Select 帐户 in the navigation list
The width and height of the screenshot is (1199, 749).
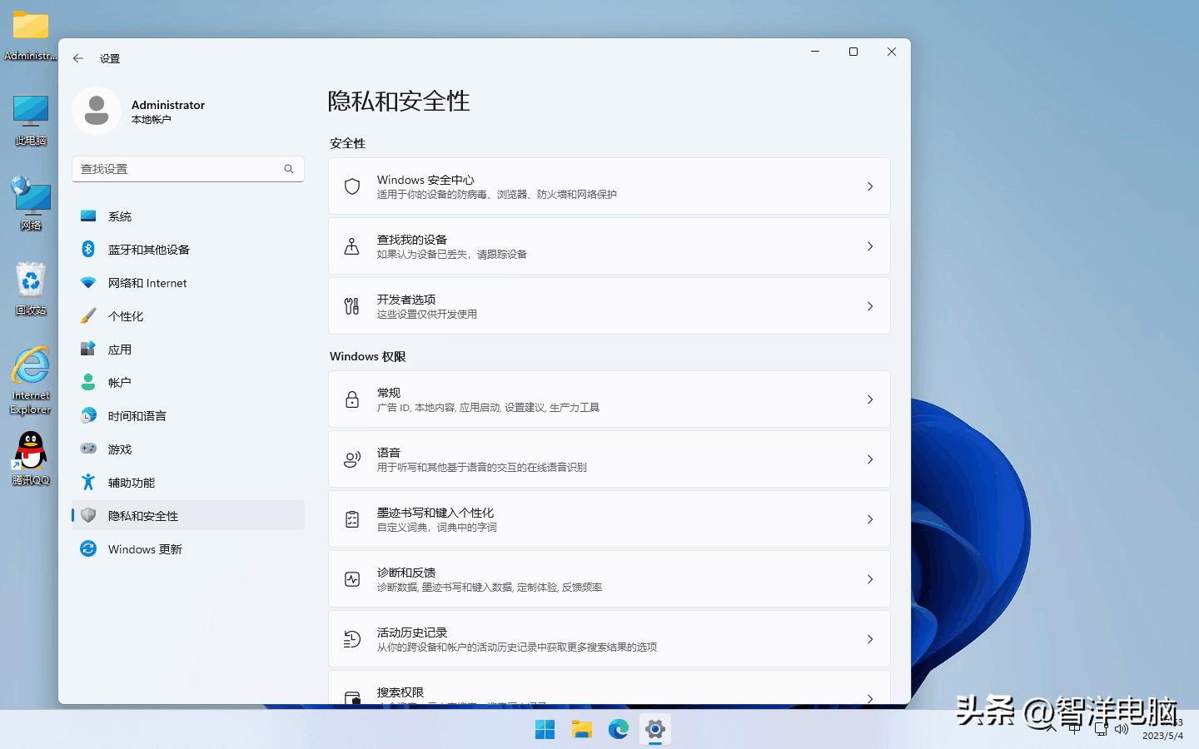click(x=119, y=382)
